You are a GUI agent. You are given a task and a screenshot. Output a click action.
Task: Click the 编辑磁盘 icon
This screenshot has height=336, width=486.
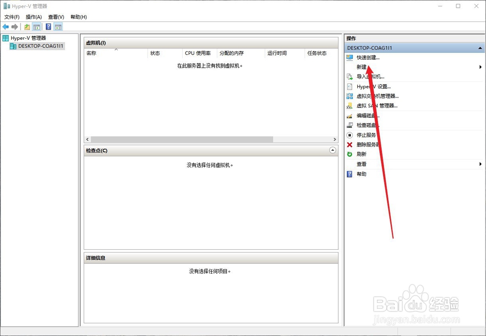tap(349, 115)
